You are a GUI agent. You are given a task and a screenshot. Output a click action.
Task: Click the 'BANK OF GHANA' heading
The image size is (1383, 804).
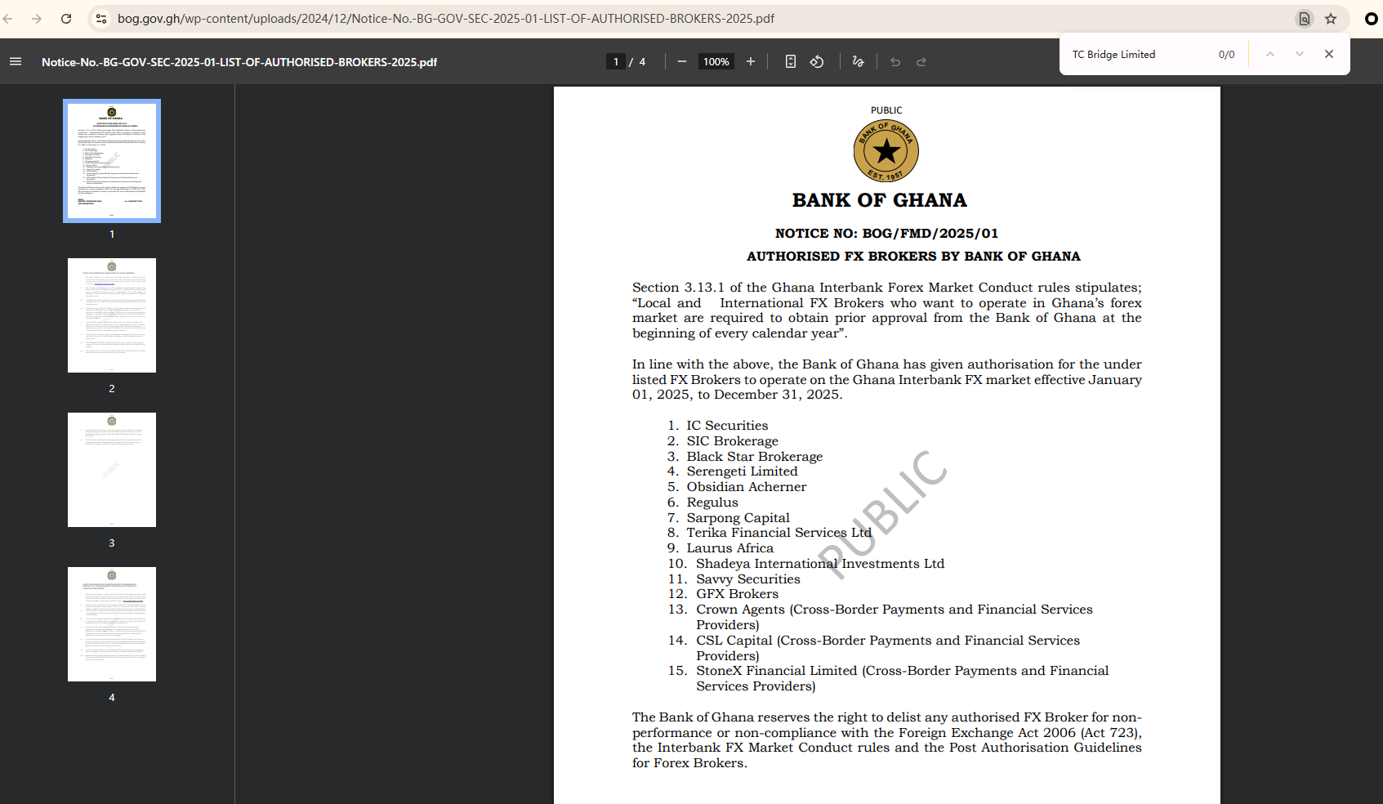tap(880, 200)
